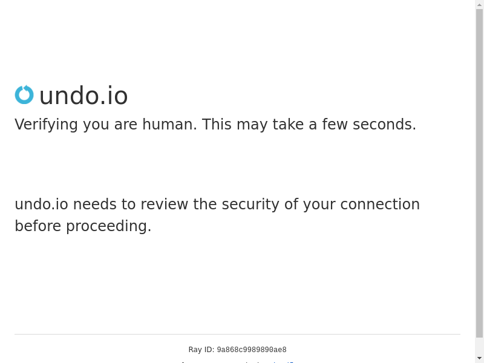This screenshot has width=484, height=363.
Task: Click "undo.io" at the paragraph start
Action: (x=41, y=204)
